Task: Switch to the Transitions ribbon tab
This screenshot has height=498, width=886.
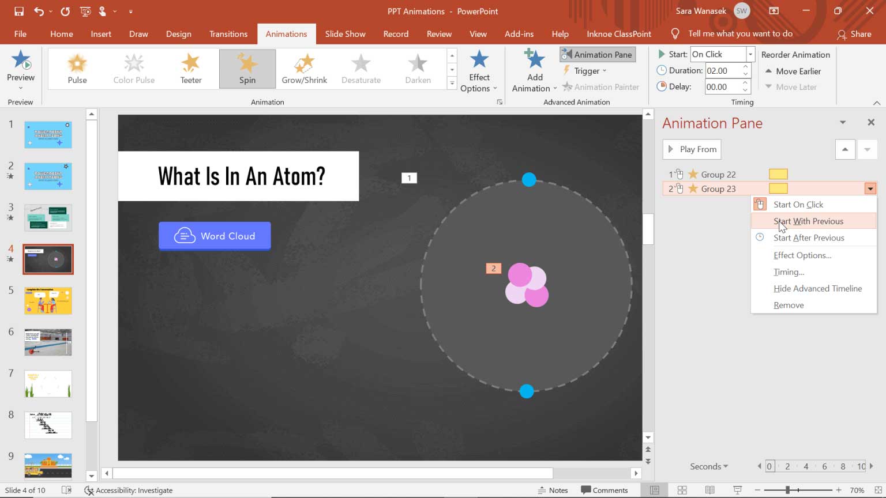Action: 228,33
